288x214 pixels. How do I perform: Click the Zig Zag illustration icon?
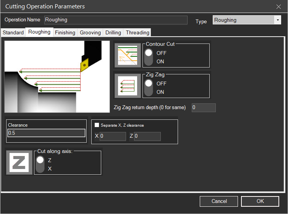(128, 86)
